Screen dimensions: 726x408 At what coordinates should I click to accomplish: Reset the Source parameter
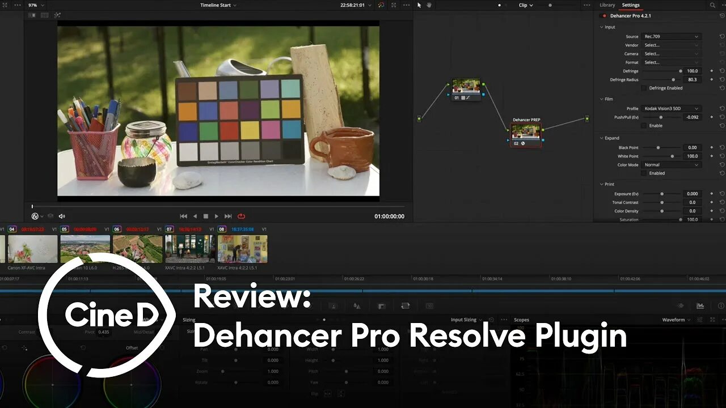pyautogui.click(x=722, y=36)
